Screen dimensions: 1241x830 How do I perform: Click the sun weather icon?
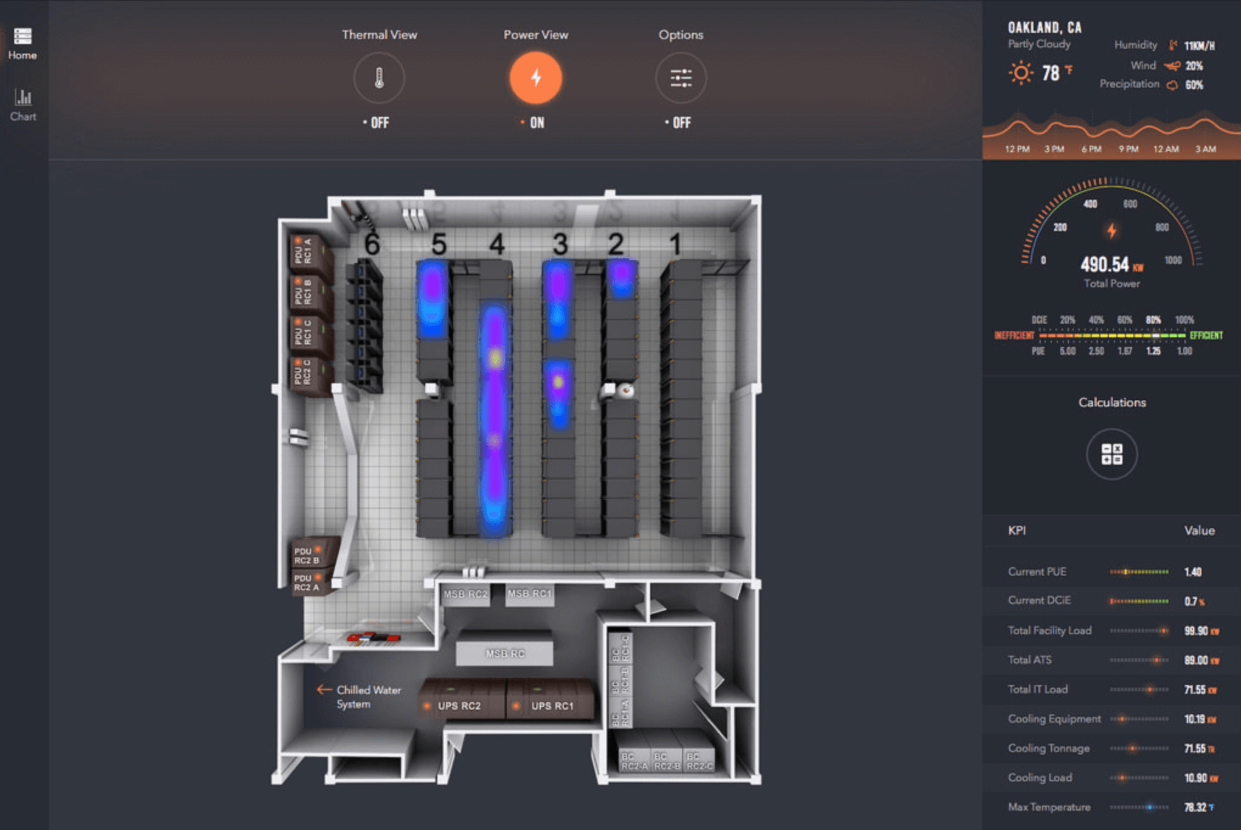1020,74
